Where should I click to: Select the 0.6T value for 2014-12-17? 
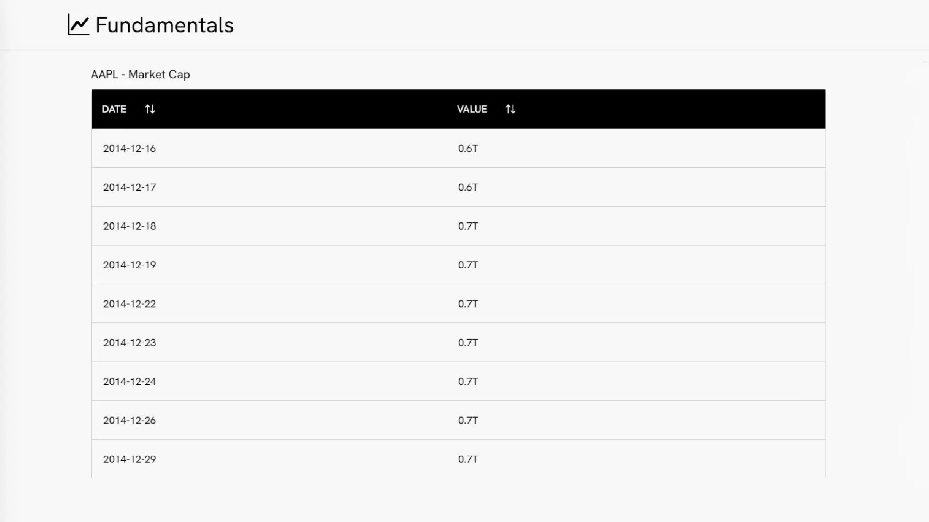click(x=468, y=188)
